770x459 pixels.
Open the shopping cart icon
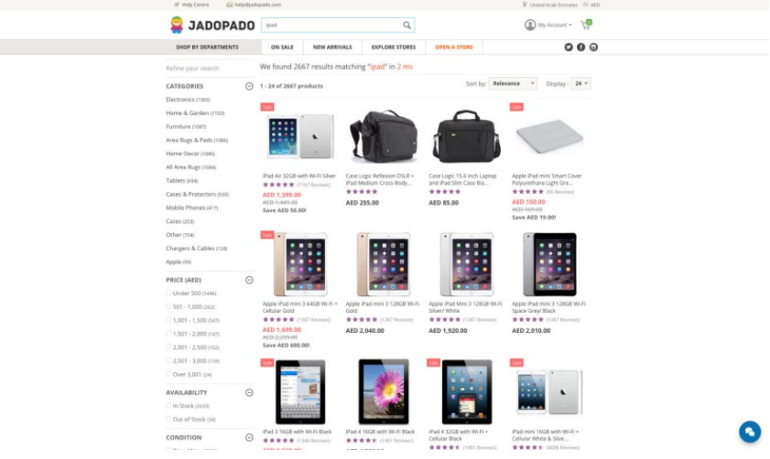[586, 25]
